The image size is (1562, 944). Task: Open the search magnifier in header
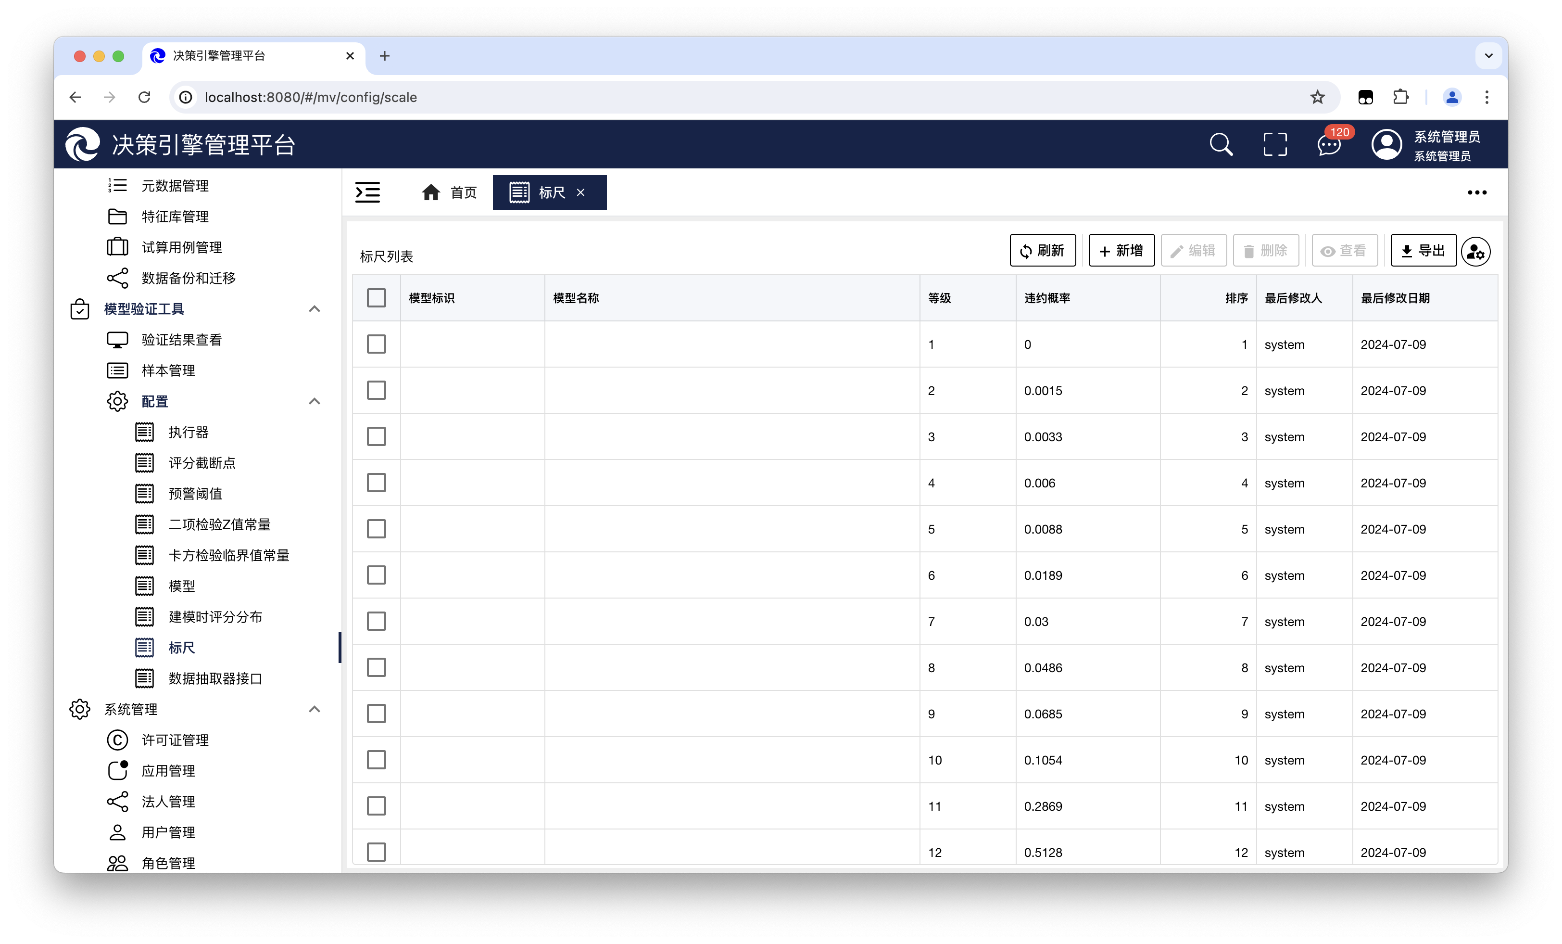tap(1221, 145)
